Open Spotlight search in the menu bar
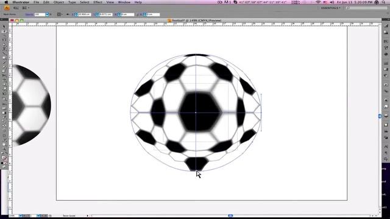Viewport: 390px width, 219px height. [x=384, y=2]
